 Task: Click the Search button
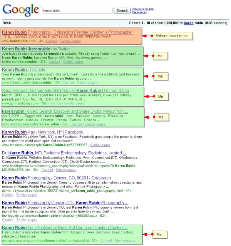tap(122, 11)
